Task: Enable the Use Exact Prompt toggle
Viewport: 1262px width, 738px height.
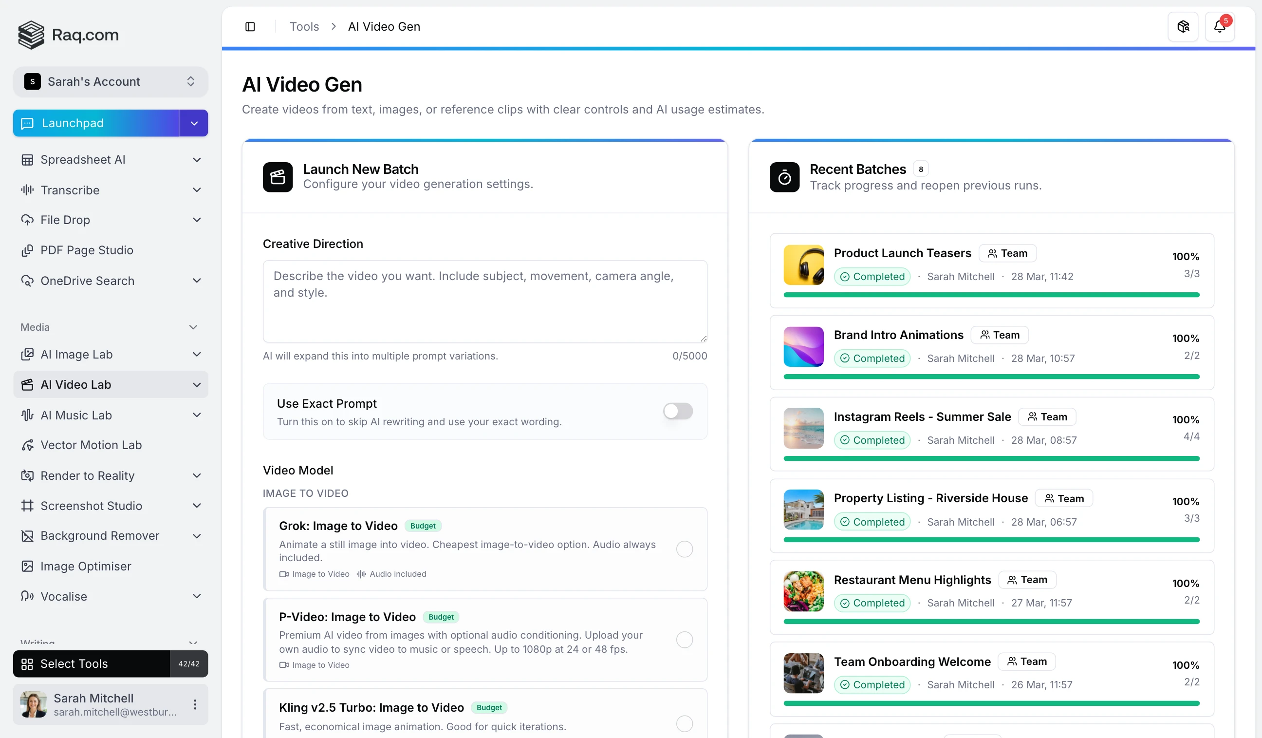Action: point(677,411)
